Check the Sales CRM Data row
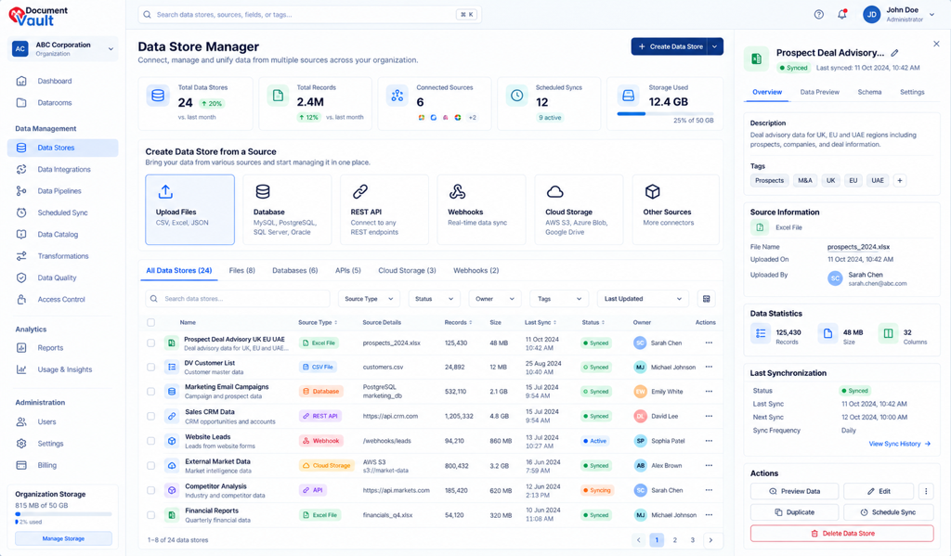The image size is (951, 556). coord(151,416)
